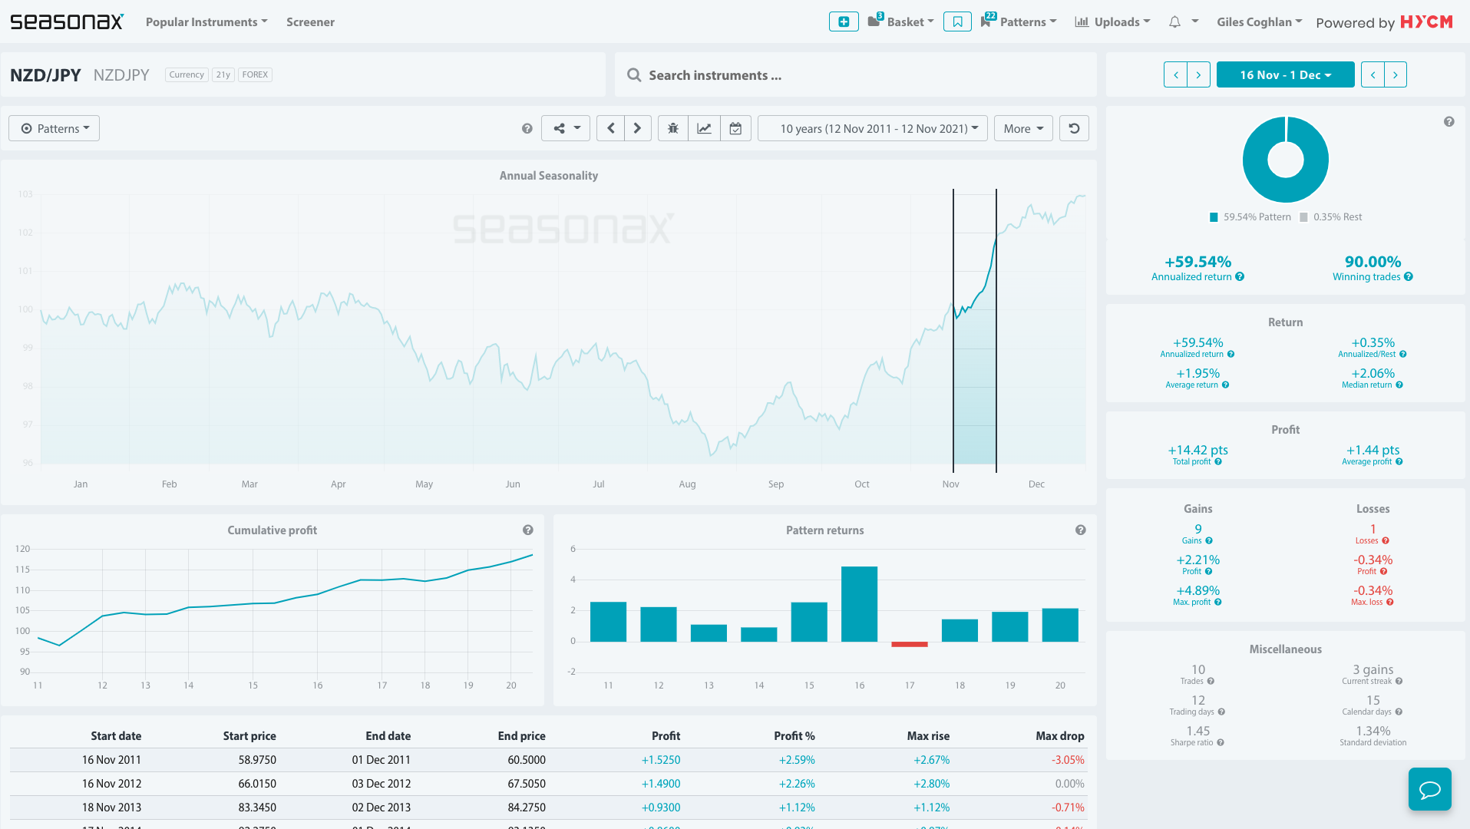Viewport: 1470px width, 829px height.
Task: Show help for Trading days
Action: (x=1221, y=712)
